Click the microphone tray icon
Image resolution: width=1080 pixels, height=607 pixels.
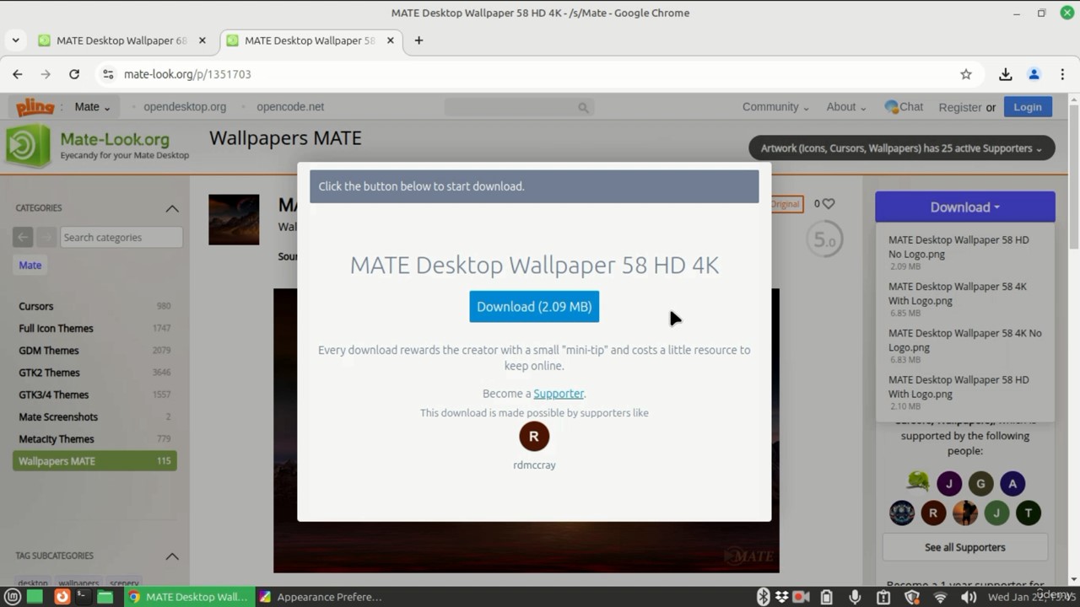click(x=855, y=597)
